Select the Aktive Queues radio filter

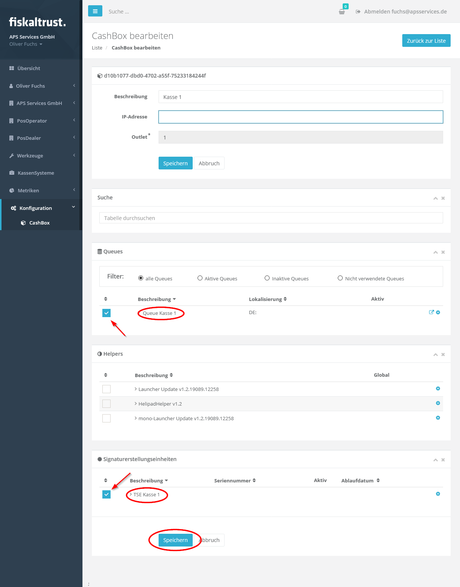click(200, 278)
